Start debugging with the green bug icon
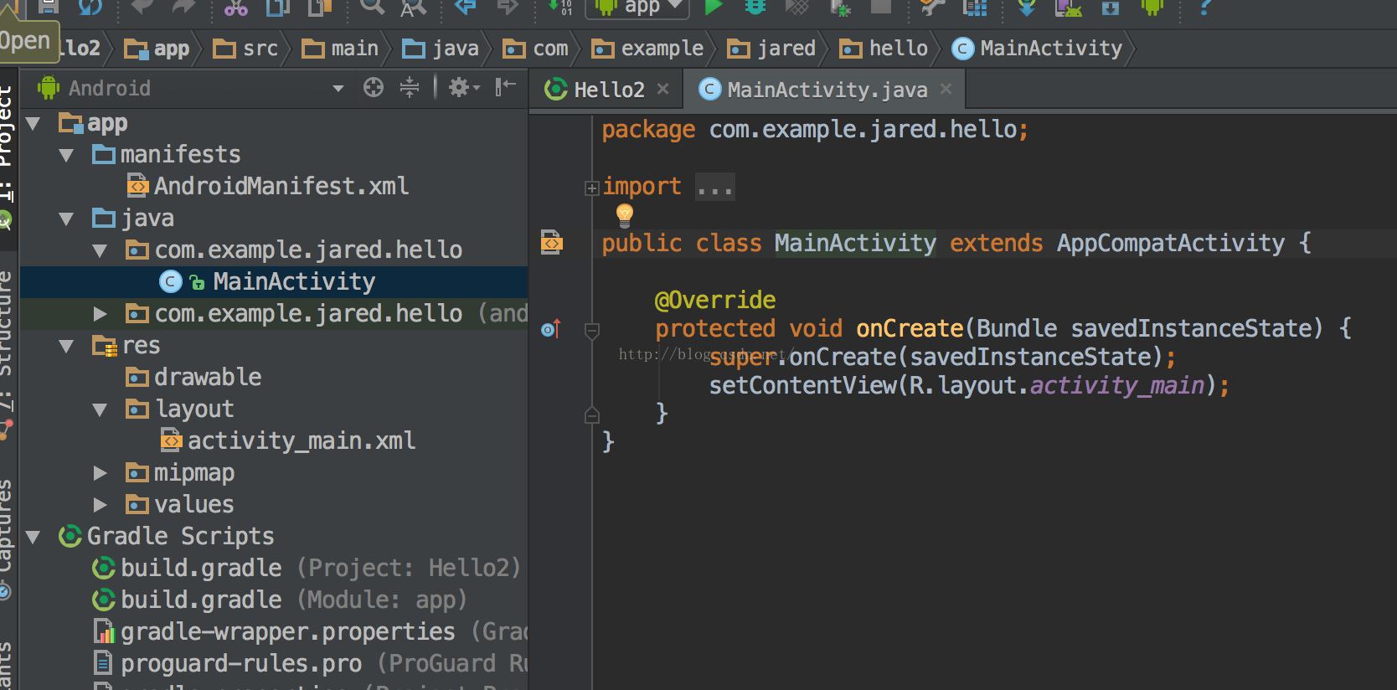This screenshot has width=1397, height=690. point(755,7)
